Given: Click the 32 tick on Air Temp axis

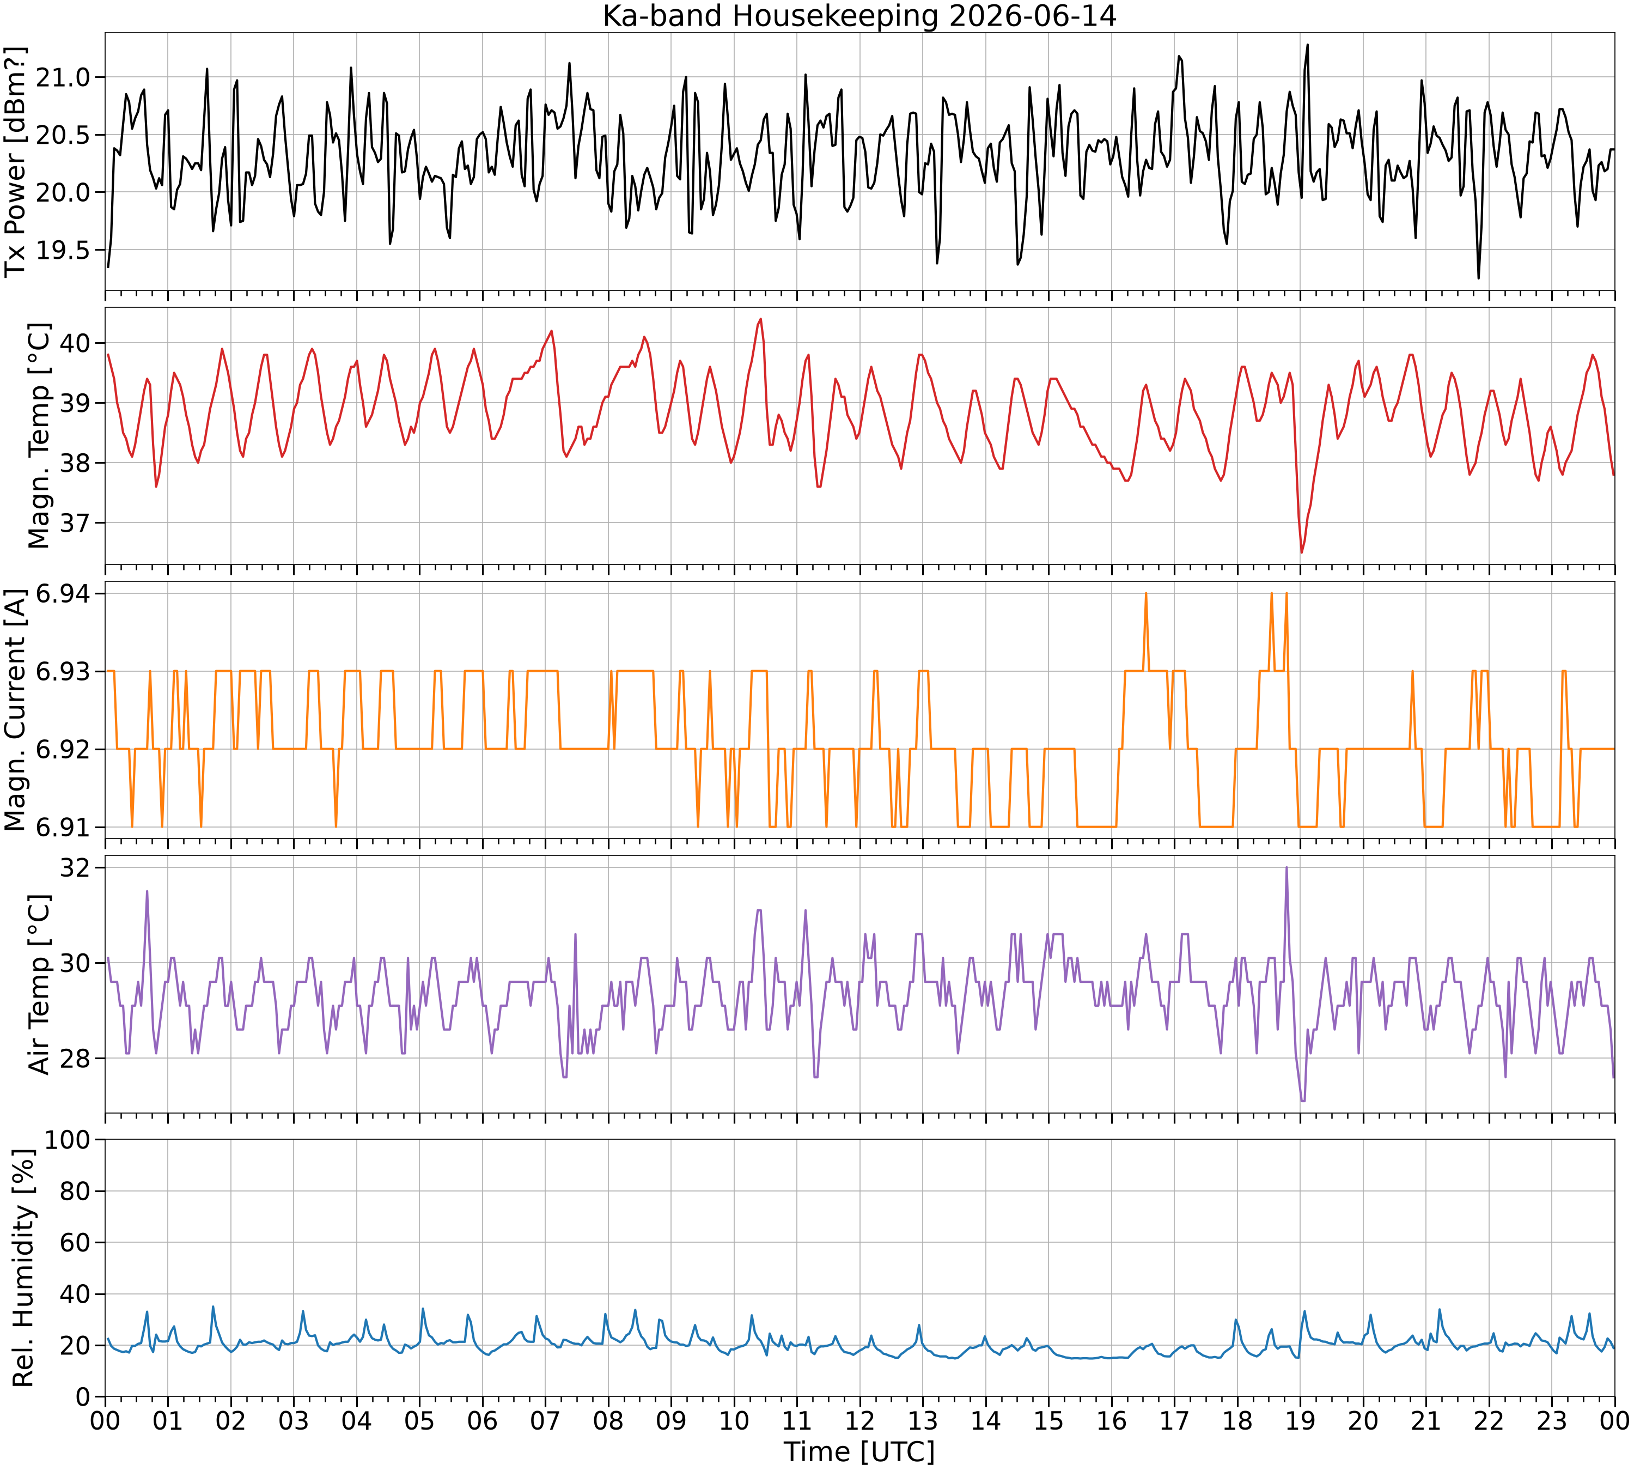Looking at the screenshot, I should [x=77, y=867].
